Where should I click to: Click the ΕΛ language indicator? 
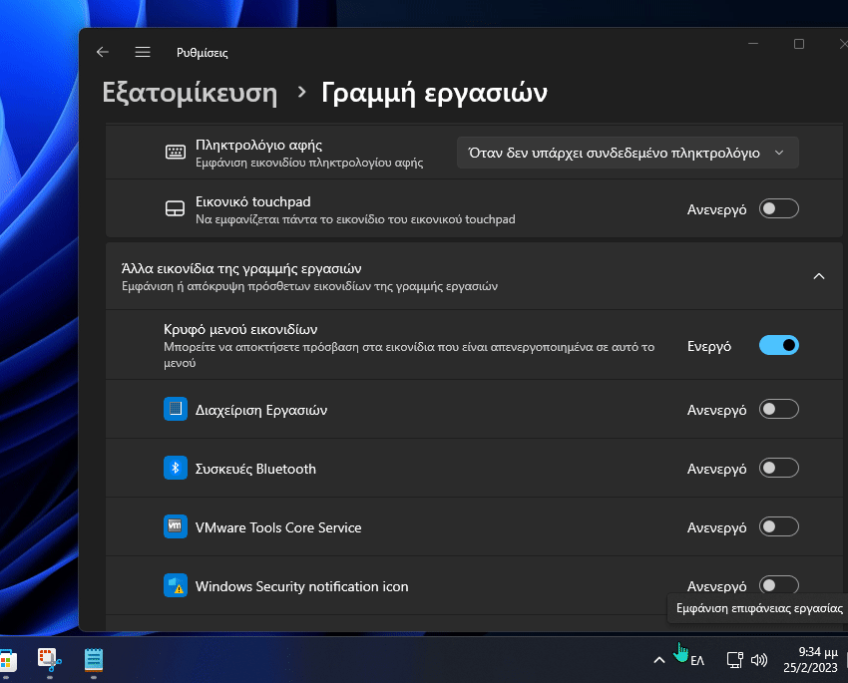point(697,660)
